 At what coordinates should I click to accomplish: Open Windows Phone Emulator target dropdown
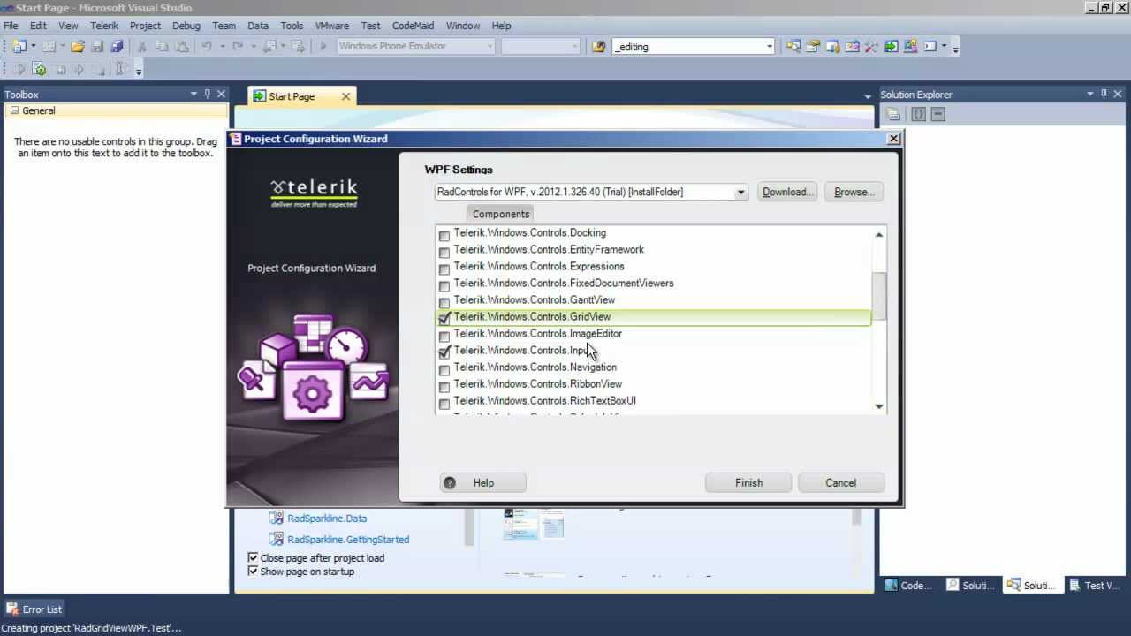(490, 46)
